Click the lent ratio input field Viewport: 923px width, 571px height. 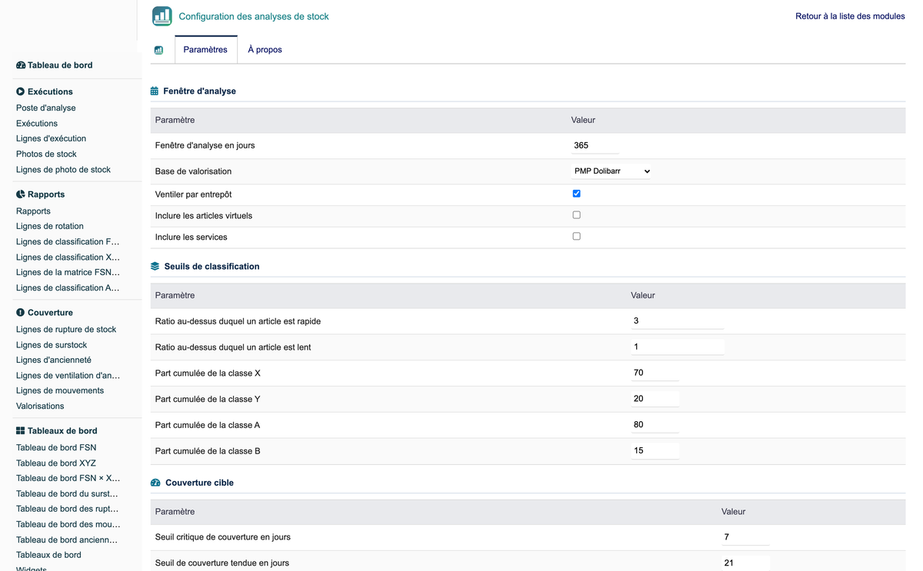[678, 347]
